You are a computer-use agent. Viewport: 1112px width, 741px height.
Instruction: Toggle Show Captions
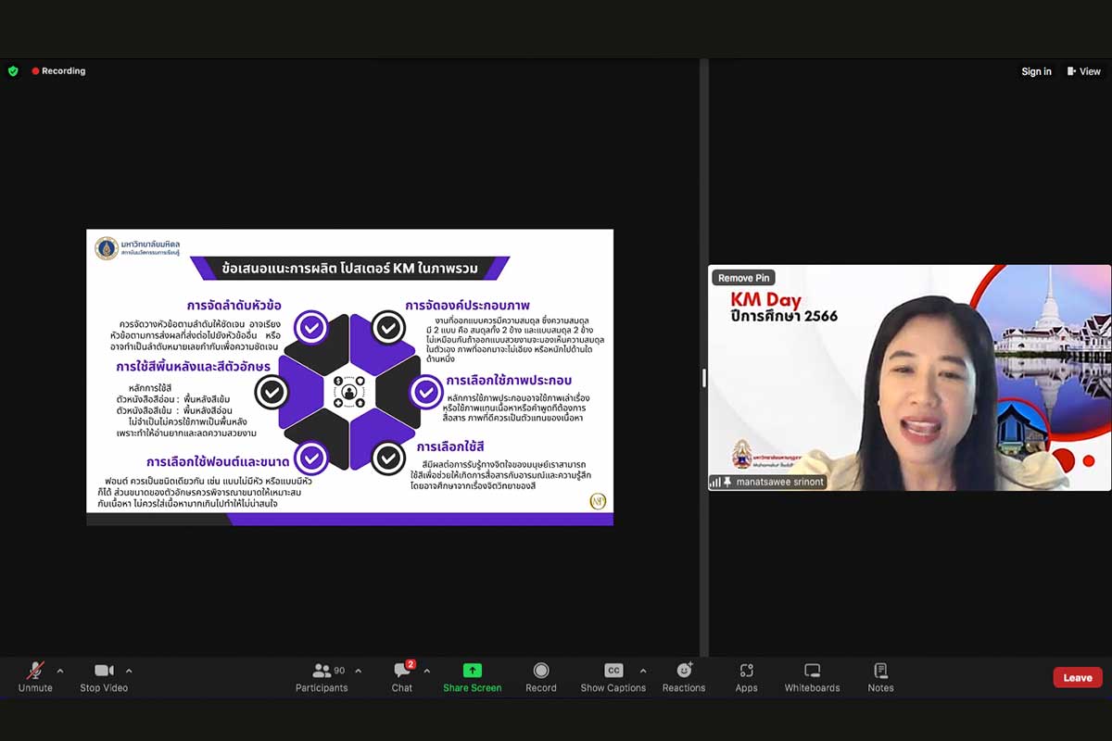[613, 672]
